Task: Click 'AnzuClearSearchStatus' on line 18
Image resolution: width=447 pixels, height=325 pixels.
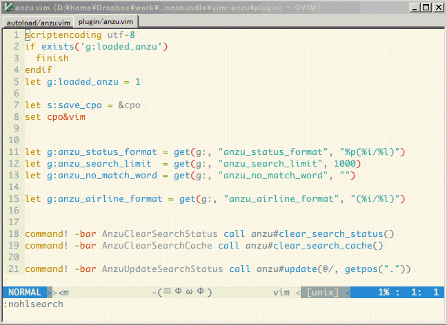Action: [159, 234]
